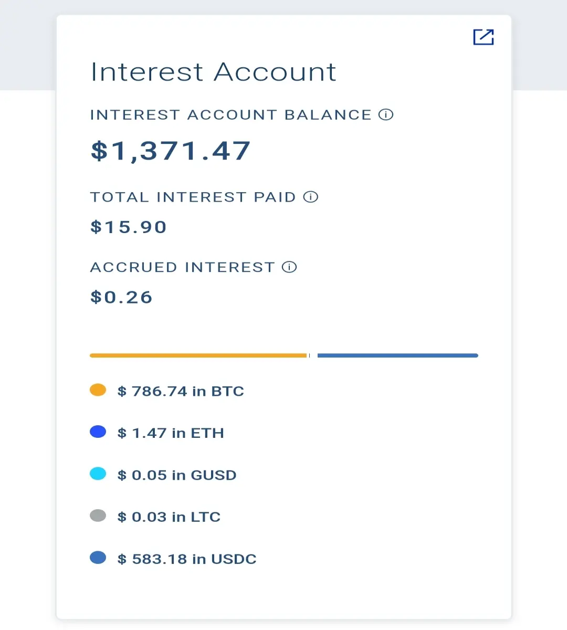Show info for Total Interest Paid
The height and width of the screenshot is (630, 567).
pos(311,197)
